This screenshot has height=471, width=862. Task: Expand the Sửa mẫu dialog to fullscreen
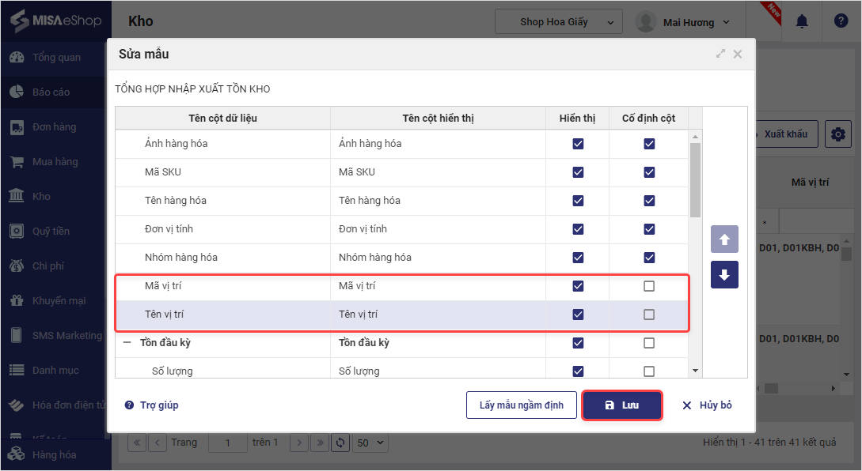tap(720, 55)
